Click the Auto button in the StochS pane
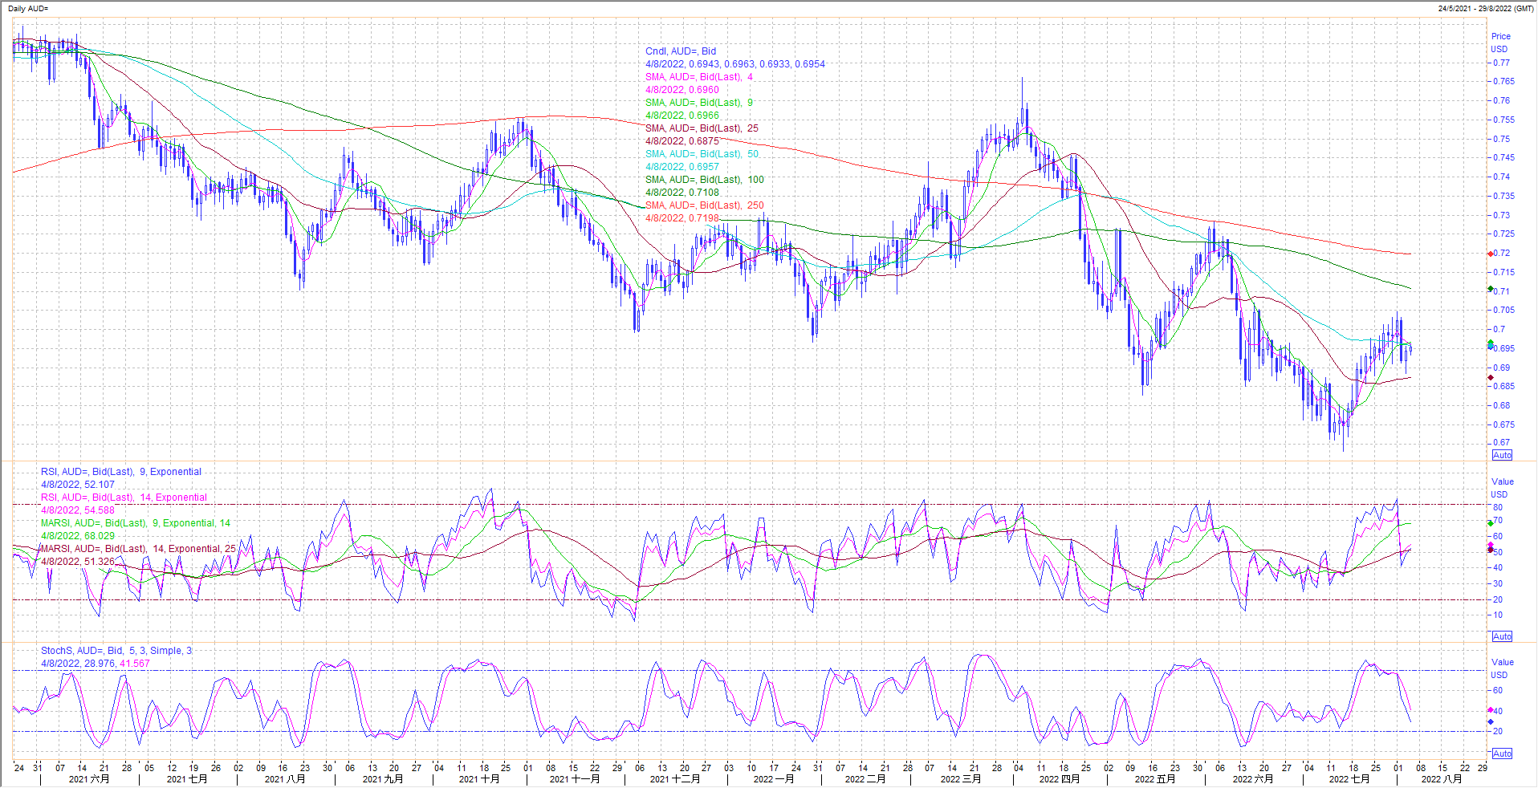 pos(1502,753)
